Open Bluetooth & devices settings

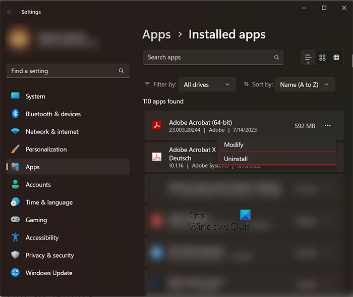(x=53, y=114)
